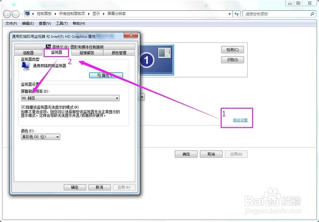
Task: Open the 文件(F) menu
Action: pyautogui.click(x=11, y=23)
